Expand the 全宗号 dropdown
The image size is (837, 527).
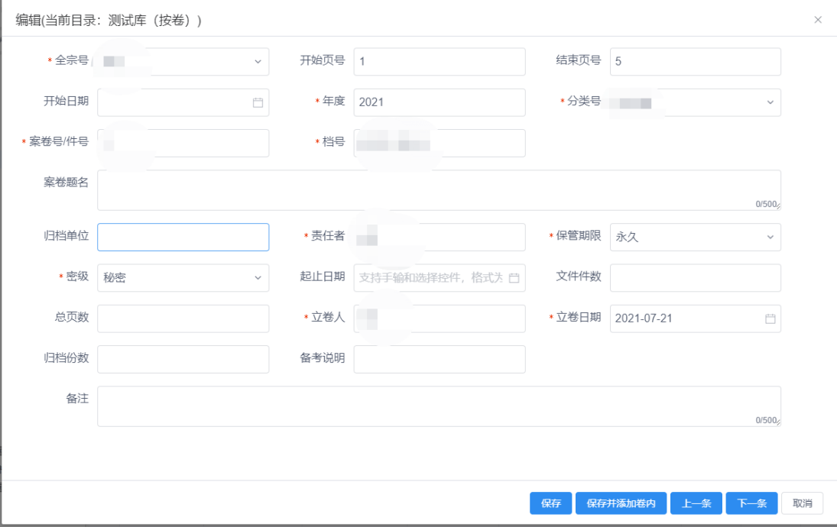coord(258,62)
